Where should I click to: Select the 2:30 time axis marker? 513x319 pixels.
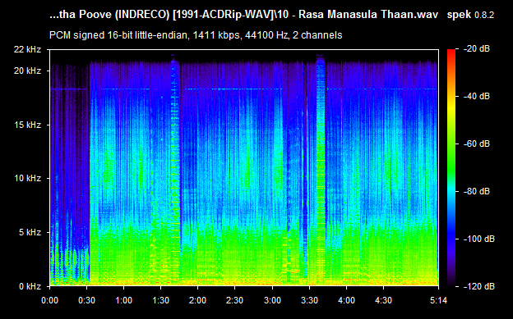click(235, 300)
